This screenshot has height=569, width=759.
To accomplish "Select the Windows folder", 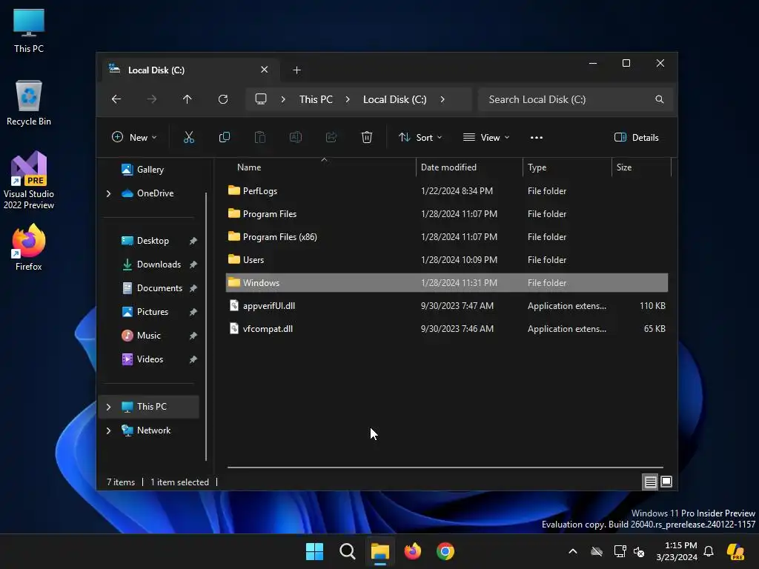I will 447,283.
